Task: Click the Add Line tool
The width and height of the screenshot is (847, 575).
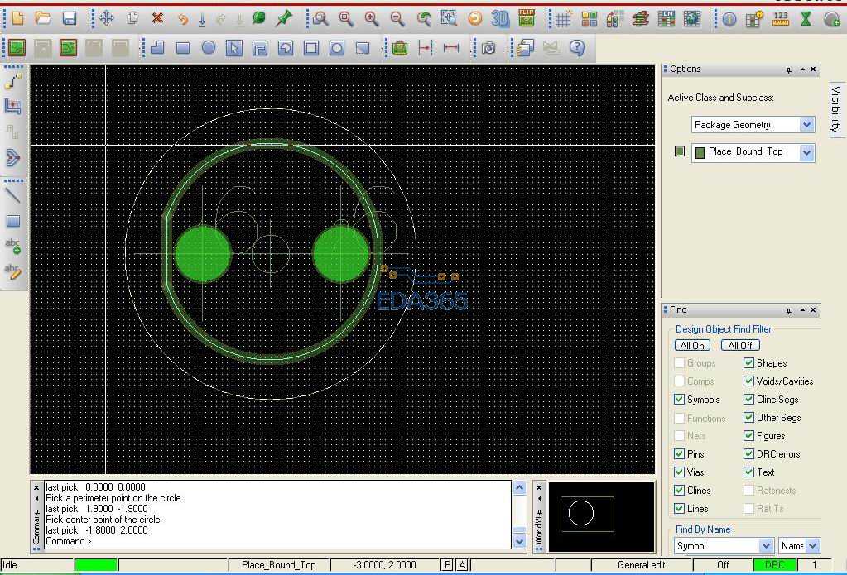Action: (x=12, y=195)
